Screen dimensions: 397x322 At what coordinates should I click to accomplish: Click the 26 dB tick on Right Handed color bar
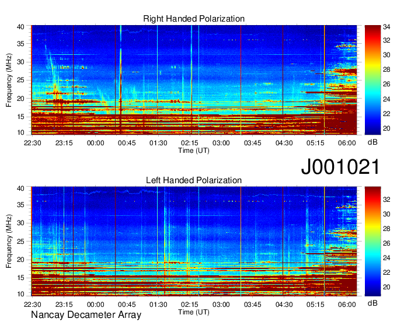coord(386,84)
